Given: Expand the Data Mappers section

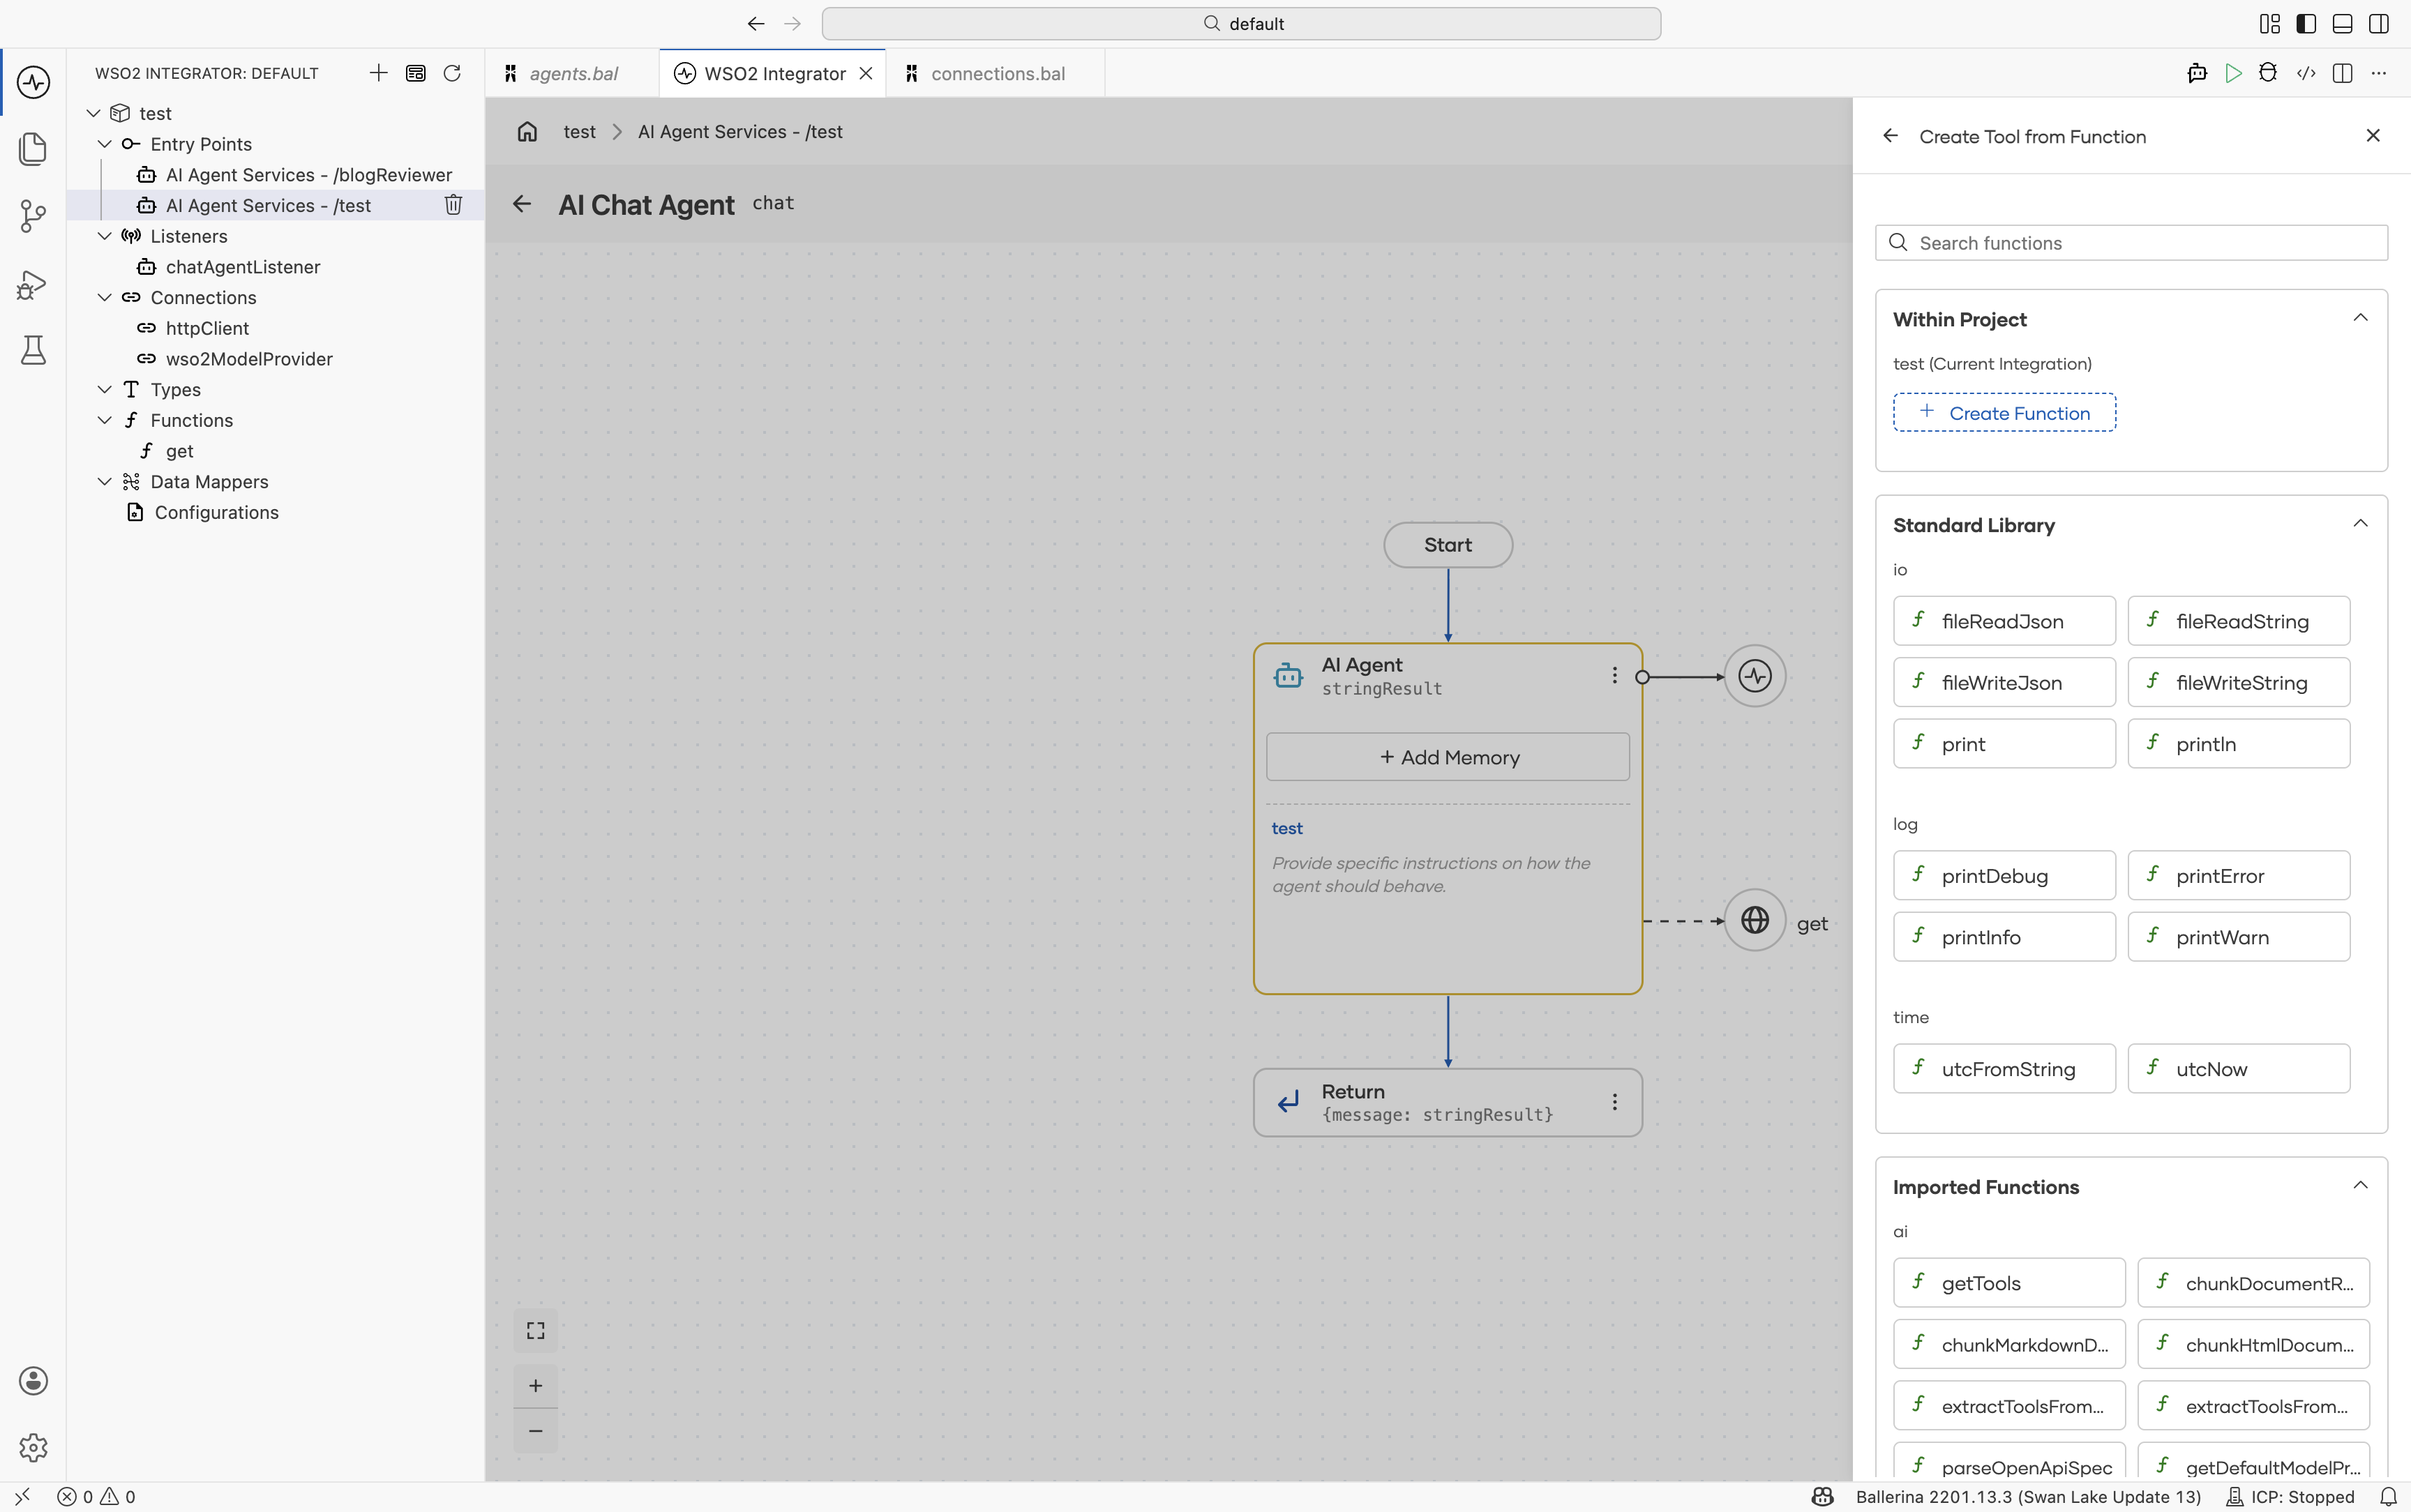Looking at the screenshot, I should pyautogui.click(x=104, y=481).
